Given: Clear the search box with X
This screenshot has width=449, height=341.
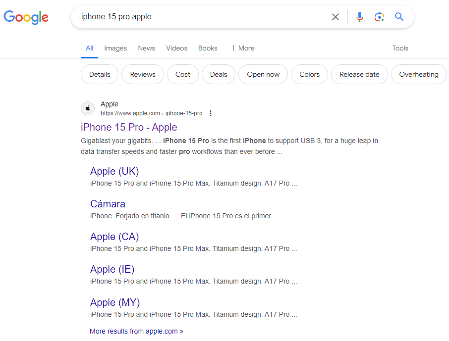Looking at the screenshot, I should (x=336, y=17).
